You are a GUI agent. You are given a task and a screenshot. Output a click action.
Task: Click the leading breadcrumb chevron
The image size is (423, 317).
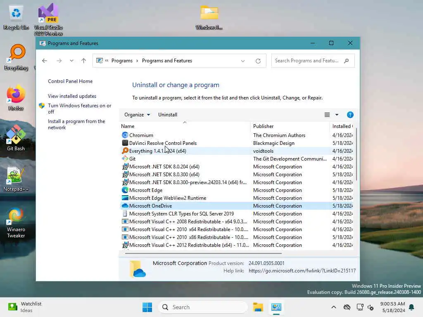pyautogui.click(x=107, y=61)
